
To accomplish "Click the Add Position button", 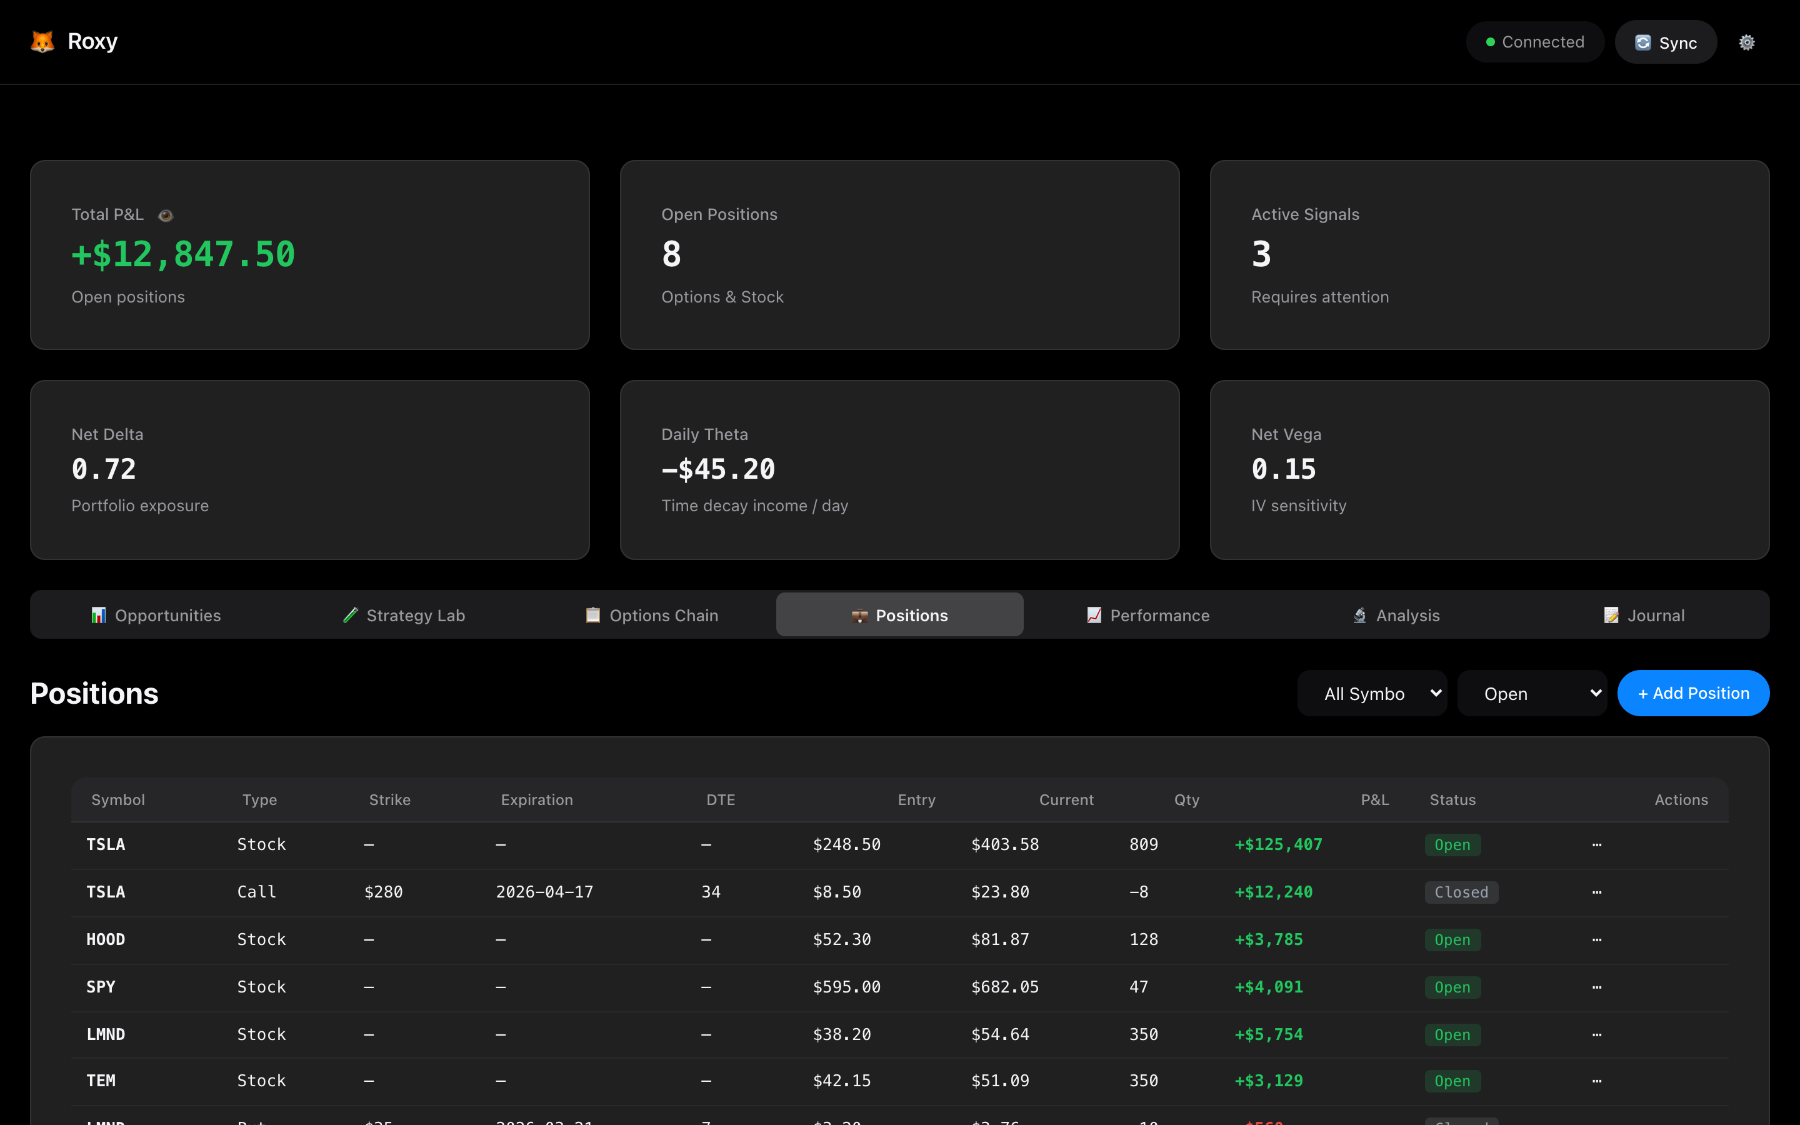I will click(x=1693, y=694).
